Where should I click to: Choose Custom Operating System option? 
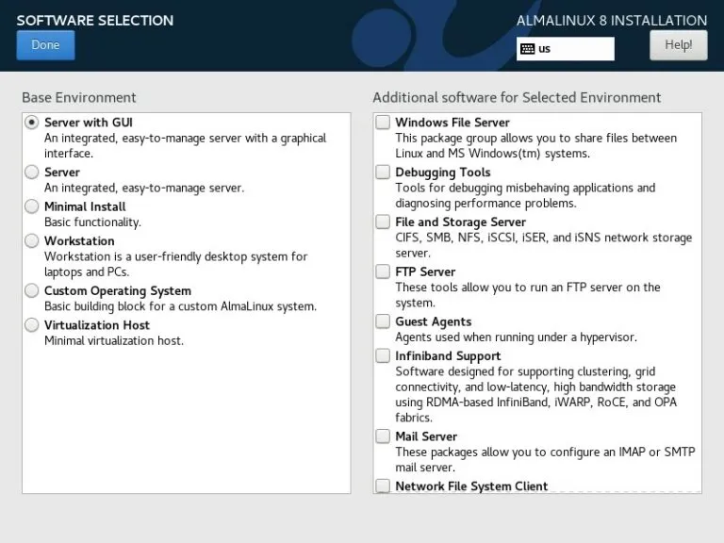tap(31, 291)
